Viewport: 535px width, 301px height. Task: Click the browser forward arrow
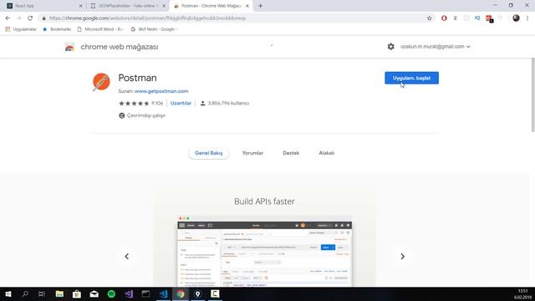tap(18, 18)
